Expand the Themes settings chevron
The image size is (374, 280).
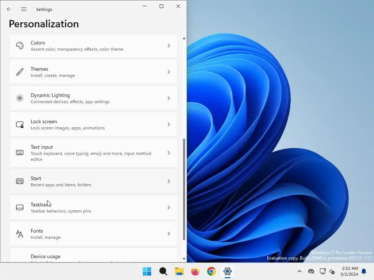[x=169, y=72]
